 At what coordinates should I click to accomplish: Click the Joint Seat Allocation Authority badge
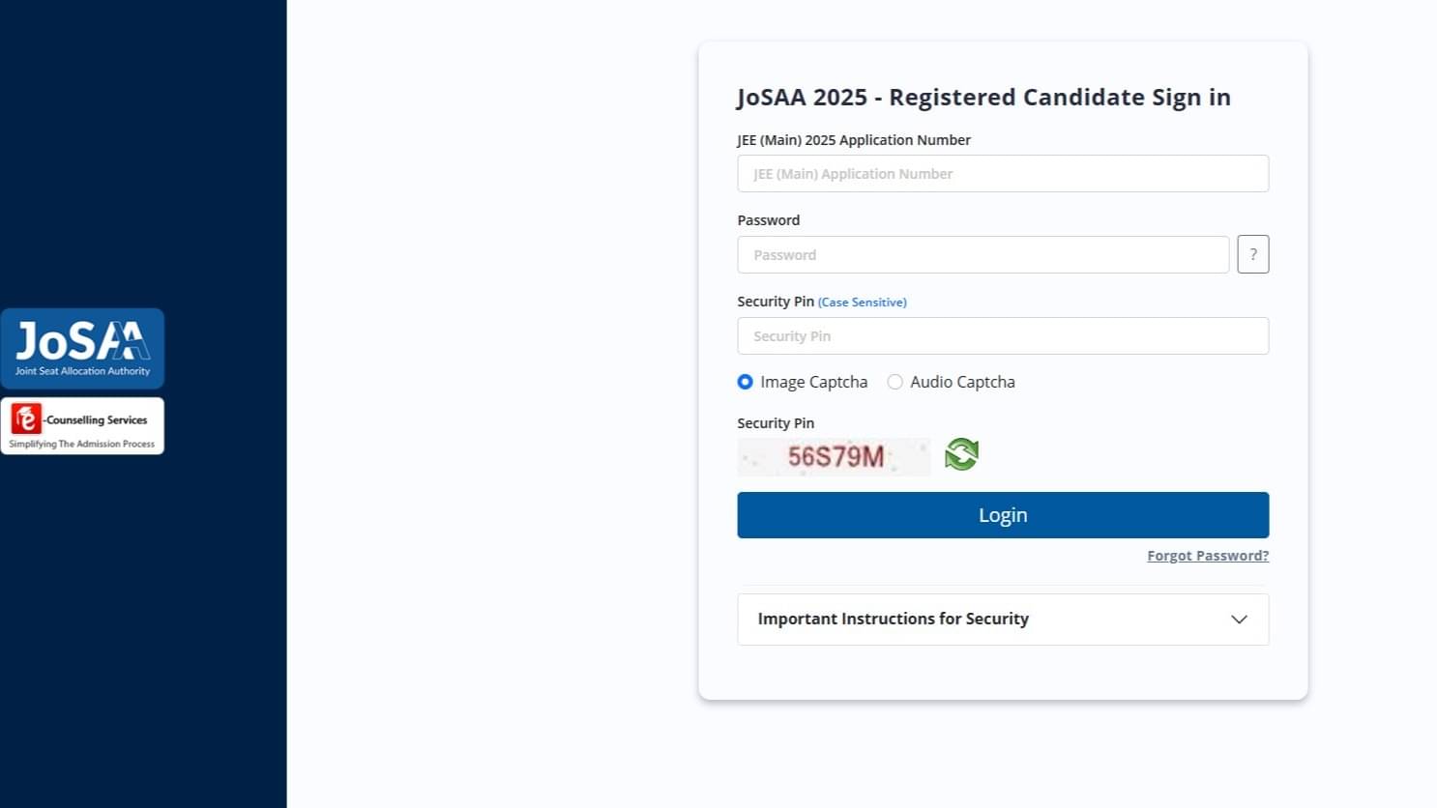(x=82, y=348)
